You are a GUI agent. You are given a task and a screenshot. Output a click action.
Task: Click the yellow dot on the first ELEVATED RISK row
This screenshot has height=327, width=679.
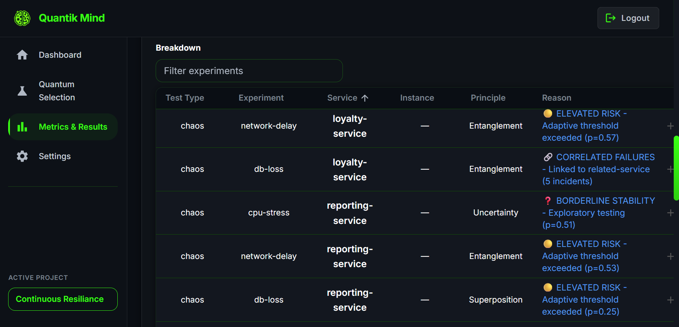548,113
